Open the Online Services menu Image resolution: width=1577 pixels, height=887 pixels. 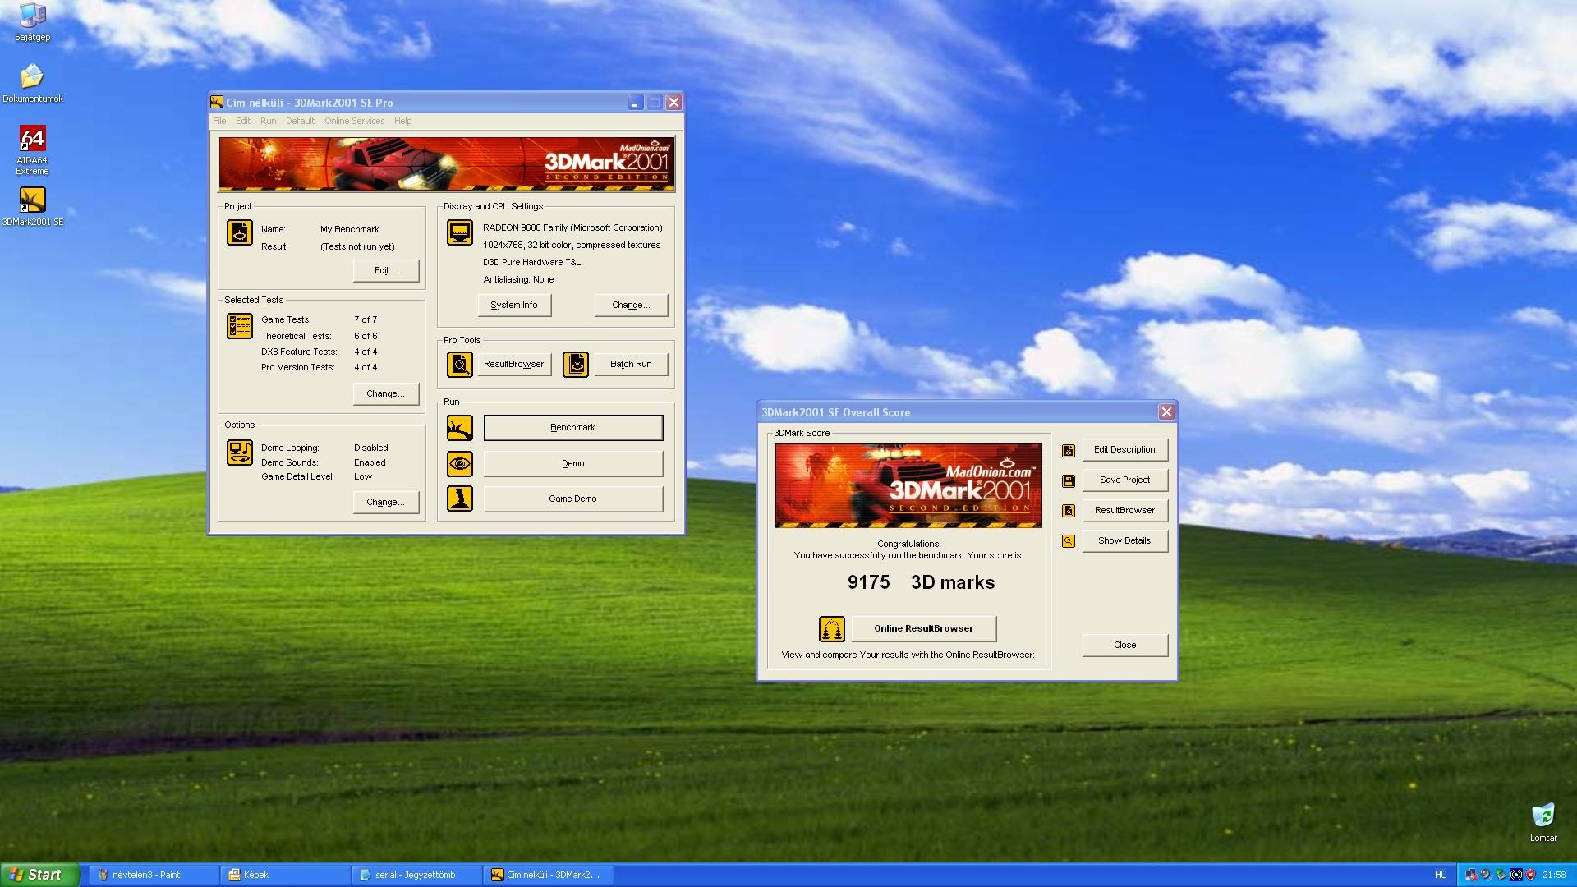(x=354, y=121)
